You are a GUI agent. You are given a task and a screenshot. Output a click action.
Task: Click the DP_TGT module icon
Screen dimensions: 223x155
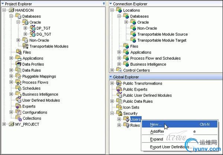[33, 28]
